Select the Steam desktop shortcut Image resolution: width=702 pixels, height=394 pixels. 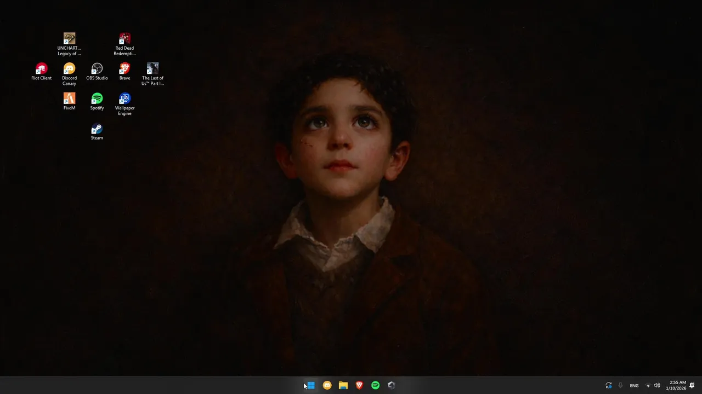[97, 132]
